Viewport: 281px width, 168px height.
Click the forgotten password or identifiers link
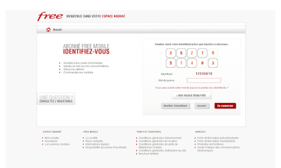coord(192,88)
